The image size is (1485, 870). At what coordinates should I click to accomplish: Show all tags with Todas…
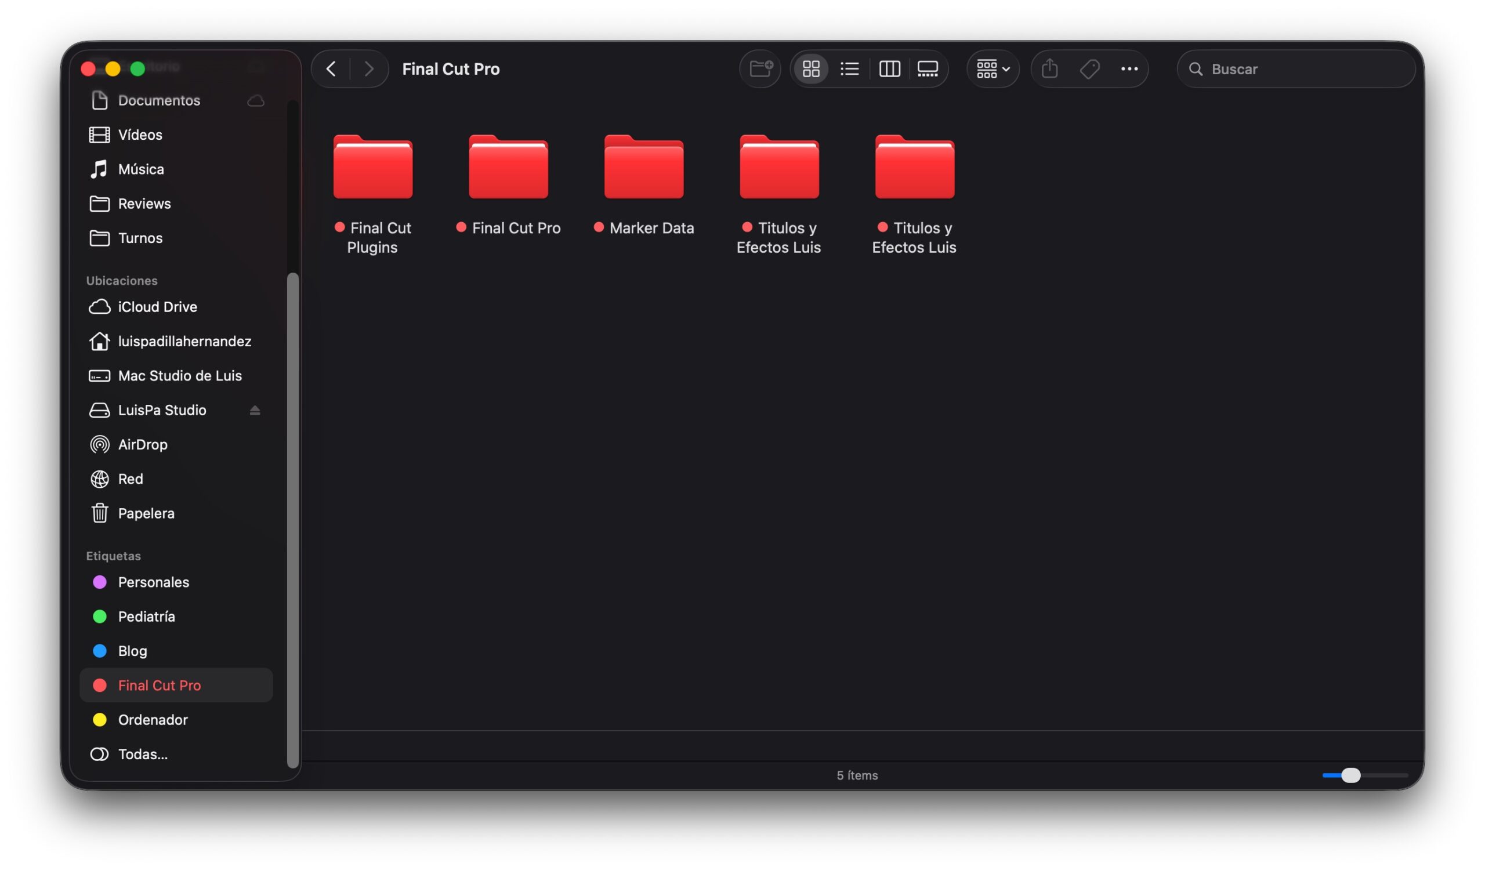pyautogui.click(x=176, y=754)
